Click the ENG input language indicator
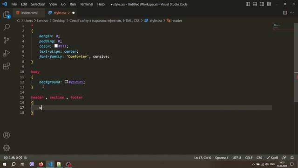This screenshot has width=298, height=168. (272, 164)
